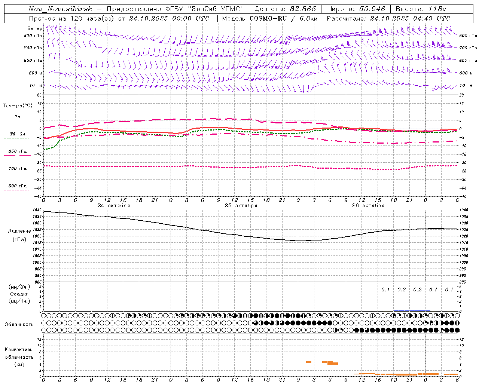The width and height of the screenshot is (479, 383).
Task: Click 'Рассчитано: 24.10.2025 04:40 UTC' text
Action: (x=388, y=18)
